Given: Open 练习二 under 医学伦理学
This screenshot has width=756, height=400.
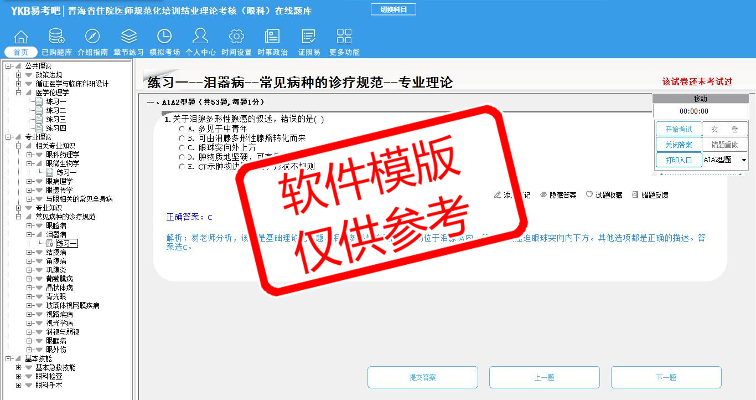Looking at the screenshot, I should point(55,111).
